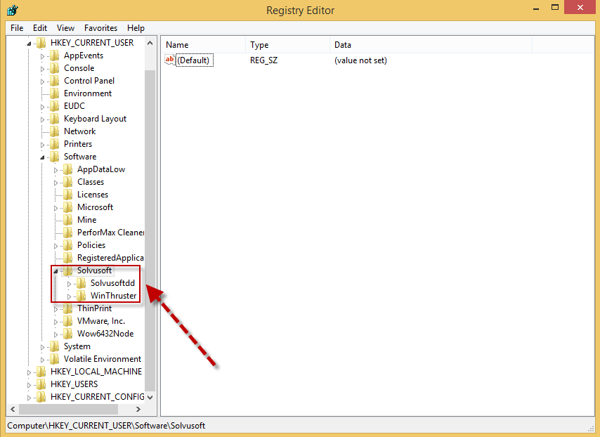Sort values by the Name column header
Viewport: 600px width, 437px height.
pyautogui.click(x=203, y=45)
